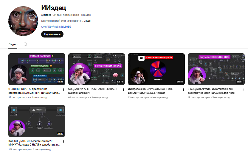Open the three-dot menu for the $30 млн video
This screenshot has height=153, width=248.
click(63, 89)
